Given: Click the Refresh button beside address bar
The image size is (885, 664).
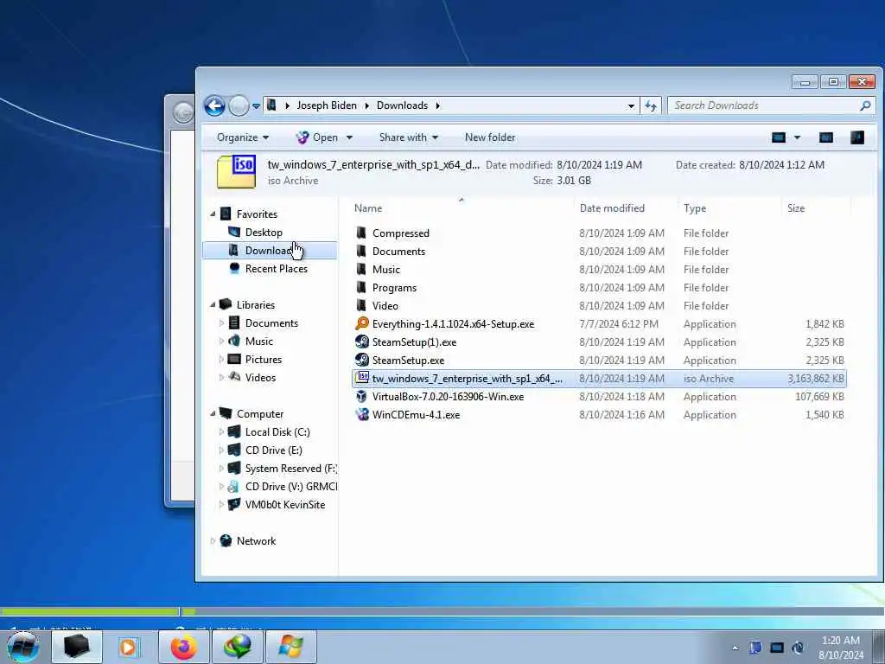Looking at the screenshot, I should pyautogui.click(x=651, y=105).
